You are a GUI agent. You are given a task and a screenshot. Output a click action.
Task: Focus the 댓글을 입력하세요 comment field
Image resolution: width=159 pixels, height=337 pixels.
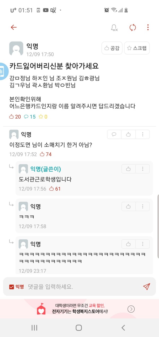pos(79,287)
